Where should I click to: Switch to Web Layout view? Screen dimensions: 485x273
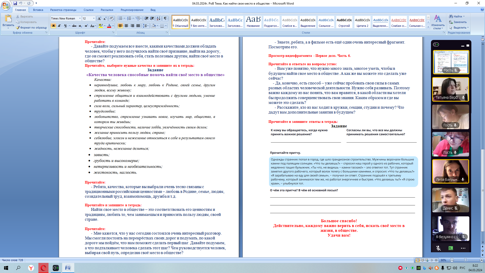427,260
